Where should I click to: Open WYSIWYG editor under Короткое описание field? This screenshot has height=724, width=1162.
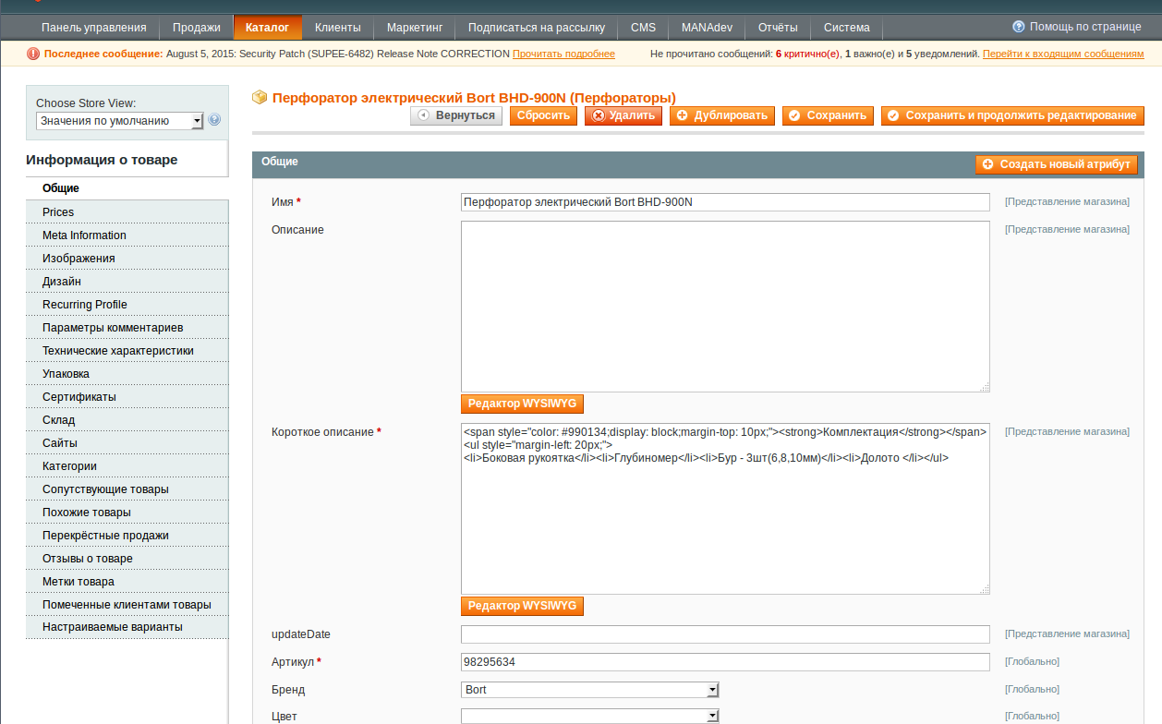coord(522,606)
